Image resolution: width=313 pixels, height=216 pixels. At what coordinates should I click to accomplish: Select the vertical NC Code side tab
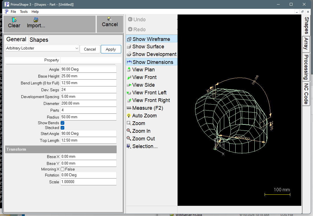point(306,94)
